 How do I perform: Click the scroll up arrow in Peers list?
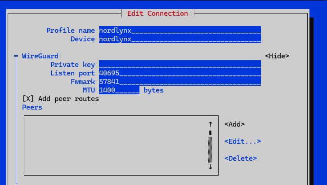[210, 124]
